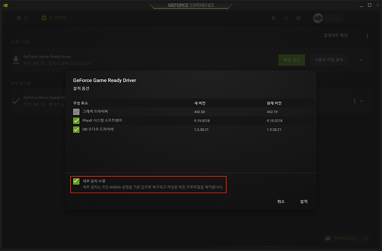The image size is (382, 251).
Task: Click the 피드백 보내기 chat icon
Action: pos(328,239)
